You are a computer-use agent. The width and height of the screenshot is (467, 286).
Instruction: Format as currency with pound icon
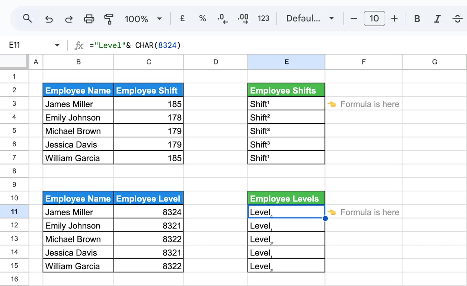pos(182,18)
